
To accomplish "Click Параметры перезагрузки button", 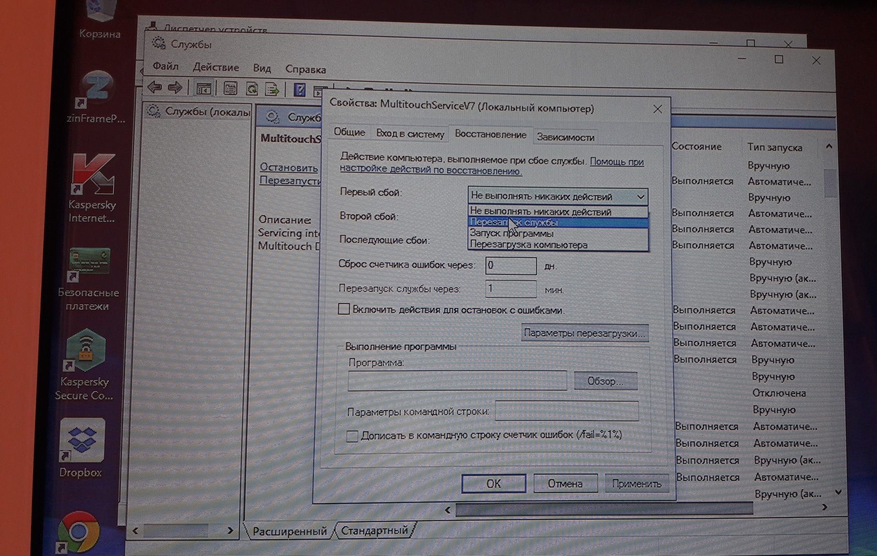I will tap(585, 333).
